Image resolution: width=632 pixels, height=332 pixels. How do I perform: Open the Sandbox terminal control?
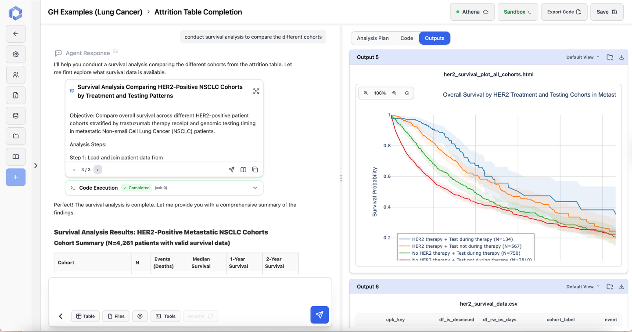(517, 12)
